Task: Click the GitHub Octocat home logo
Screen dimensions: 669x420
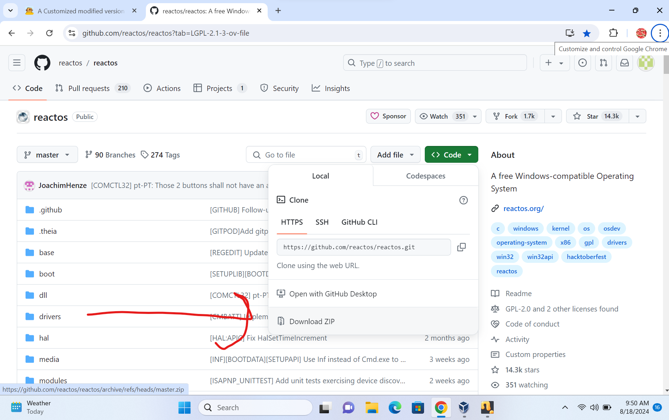Action: tap(42, 63)
